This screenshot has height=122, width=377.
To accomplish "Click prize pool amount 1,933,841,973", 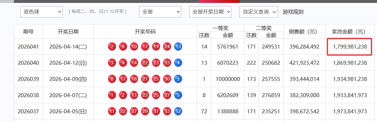I will pyautogui.click(x=350, y=95).
